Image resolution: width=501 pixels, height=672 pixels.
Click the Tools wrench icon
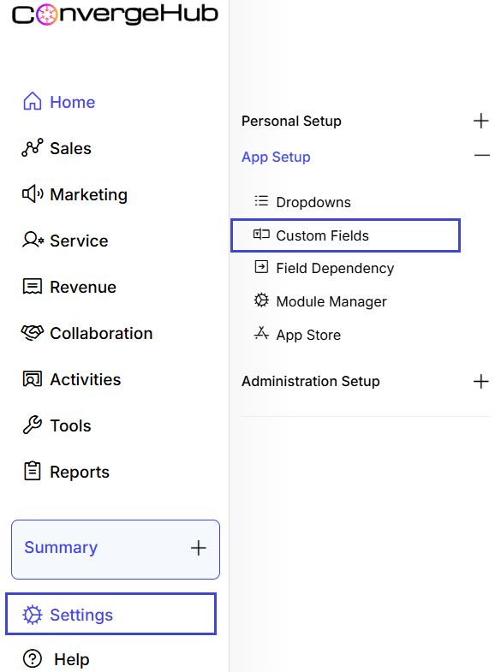33,425
